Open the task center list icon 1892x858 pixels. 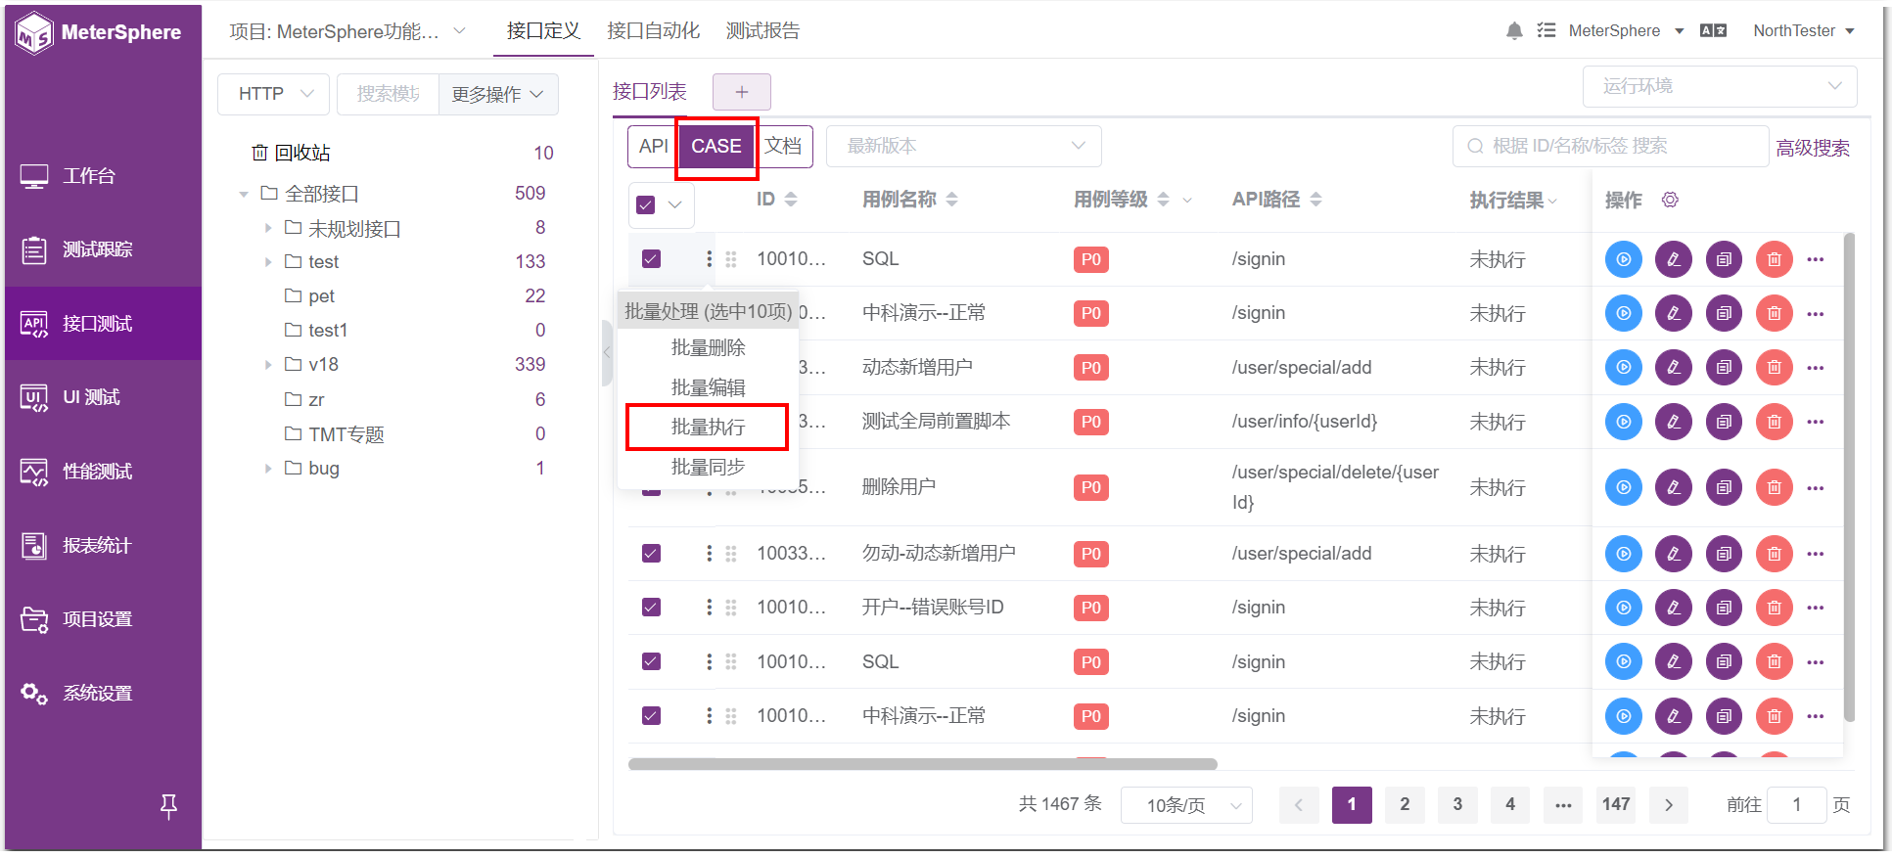(1546, 31)
